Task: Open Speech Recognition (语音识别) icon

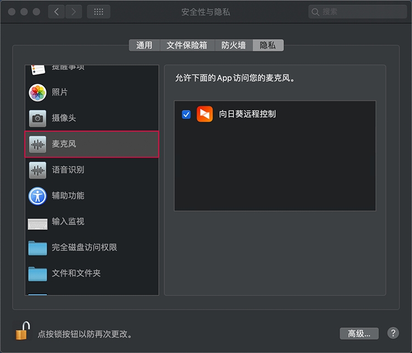Action: [37, 170]
